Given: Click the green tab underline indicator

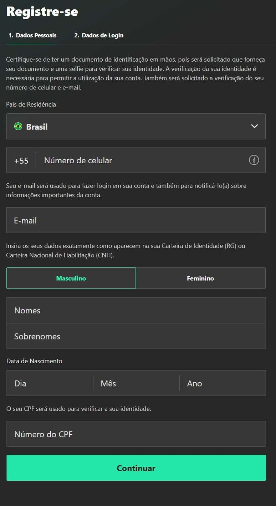Looking at the screenshot, I should tap(31, 44).
